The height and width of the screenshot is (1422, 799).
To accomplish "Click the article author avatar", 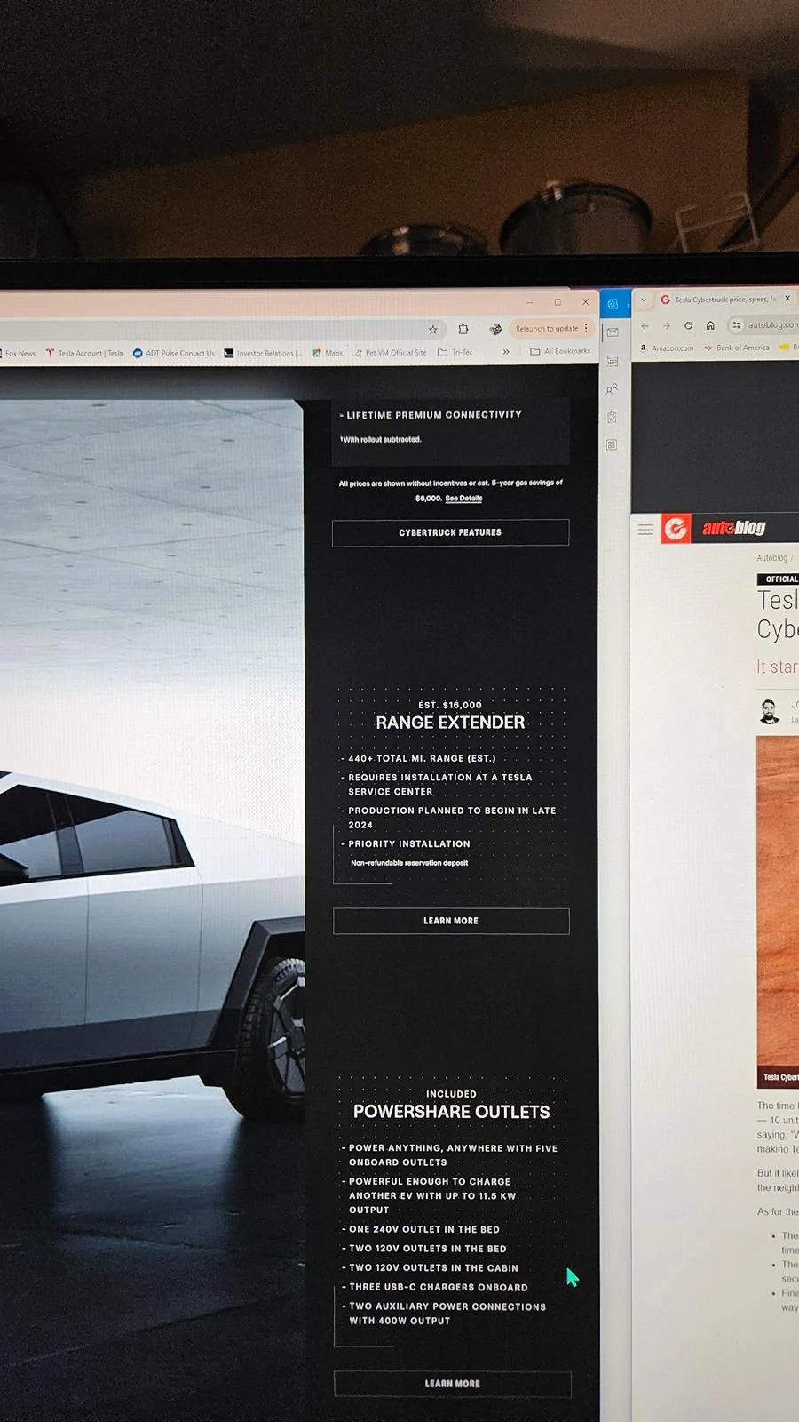I will click(769, 712).
